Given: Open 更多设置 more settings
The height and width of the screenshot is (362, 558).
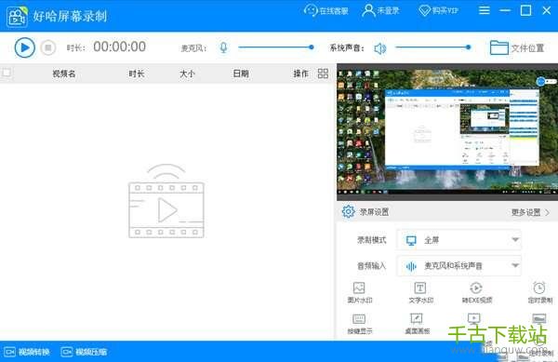Looking at the screenshot, I should point(526,212).
